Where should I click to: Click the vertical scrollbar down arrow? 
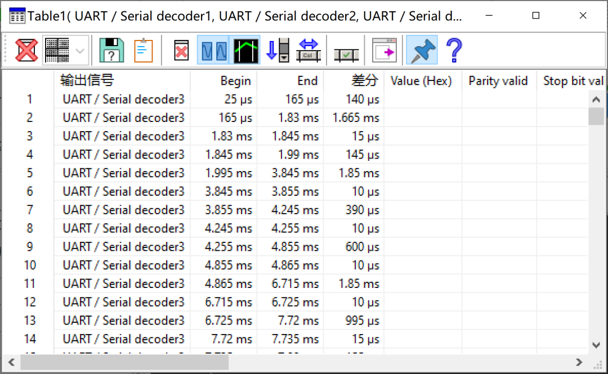[596, 345]
